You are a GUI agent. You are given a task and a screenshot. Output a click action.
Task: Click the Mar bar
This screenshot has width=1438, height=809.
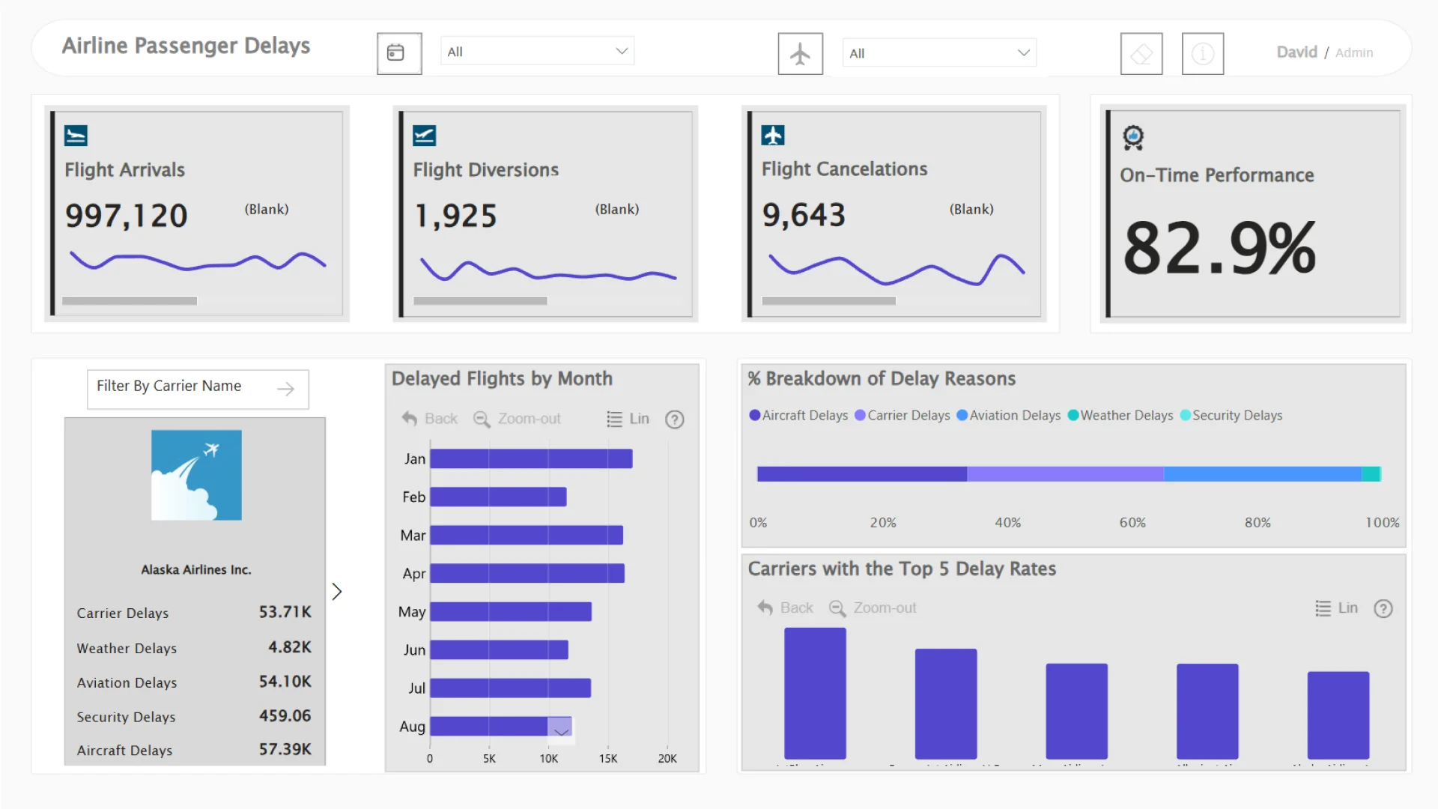click(x=527, y=535)
